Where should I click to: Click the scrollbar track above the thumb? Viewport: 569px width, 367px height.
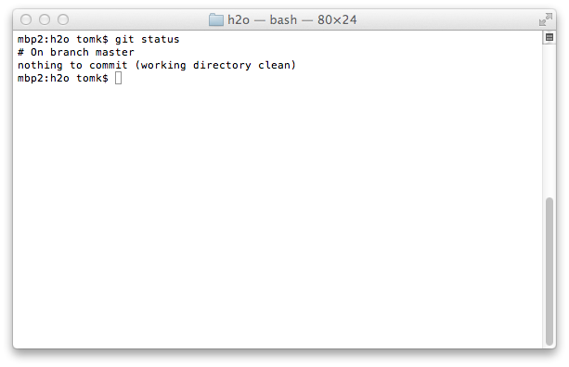tap(550, 120)
